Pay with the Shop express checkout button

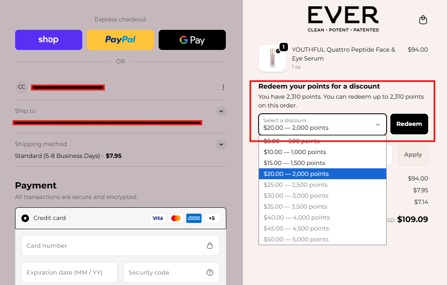click(49, 40)
